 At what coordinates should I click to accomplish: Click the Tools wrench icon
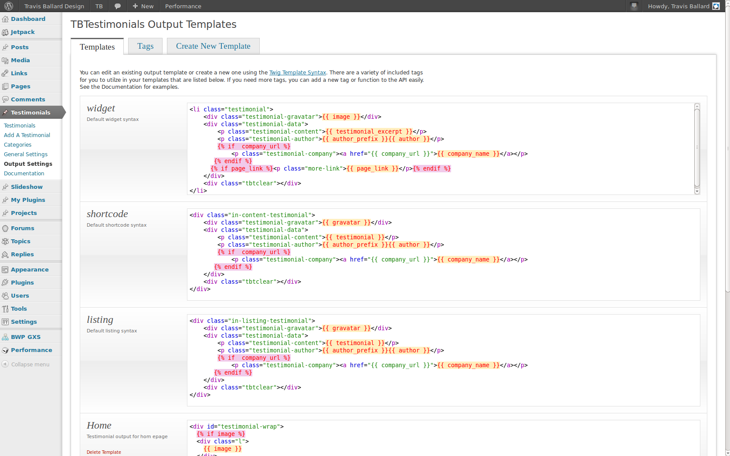5,309
